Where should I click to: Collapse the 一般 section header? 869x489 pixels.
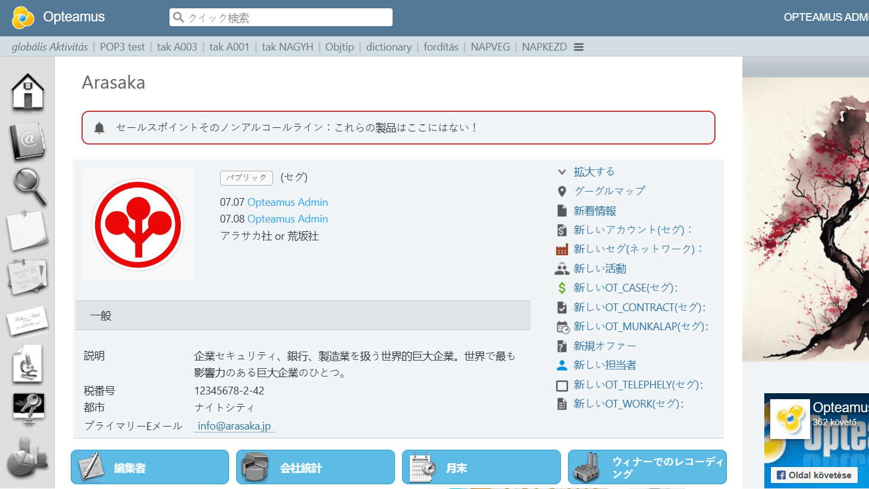pyautogui.click(x=303, y=316)
